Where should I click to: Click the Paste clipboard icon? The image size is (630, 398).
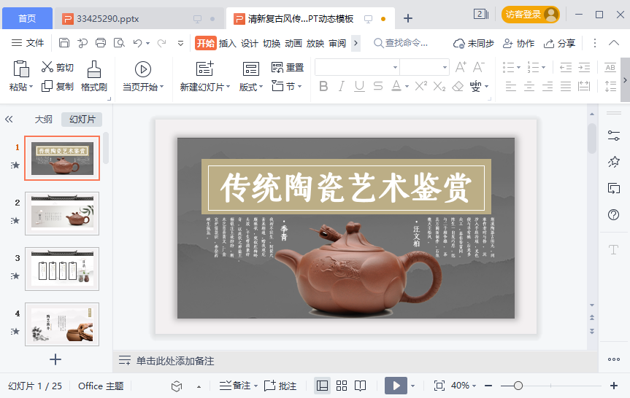21,69
